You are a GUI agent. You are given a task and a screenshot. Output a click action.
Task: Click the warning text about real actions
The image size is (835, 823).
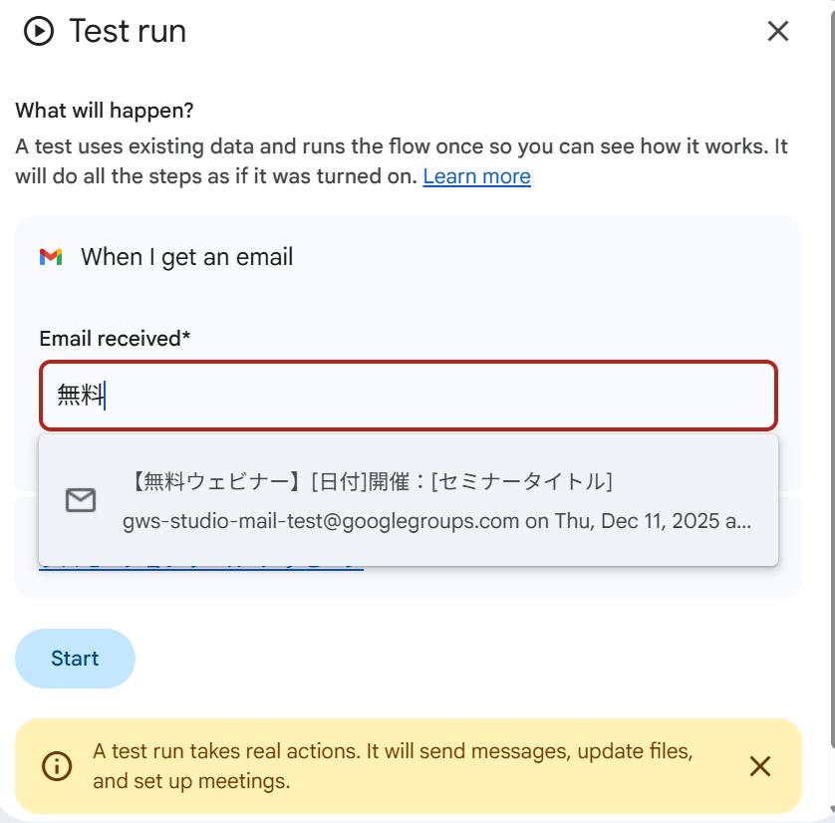pos(393,765)
